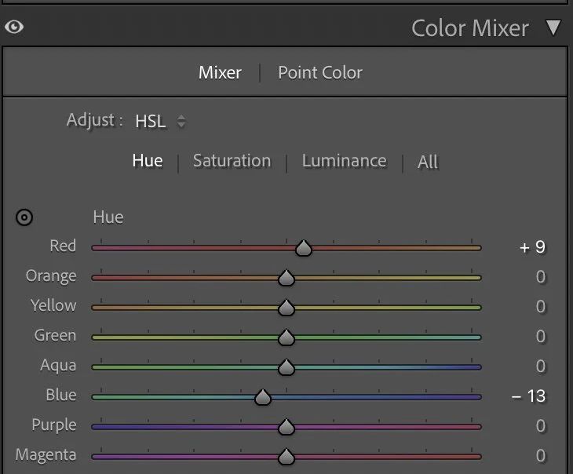
Task: Open the Adjust HSL dropdown
Action: tap(160, 122)
